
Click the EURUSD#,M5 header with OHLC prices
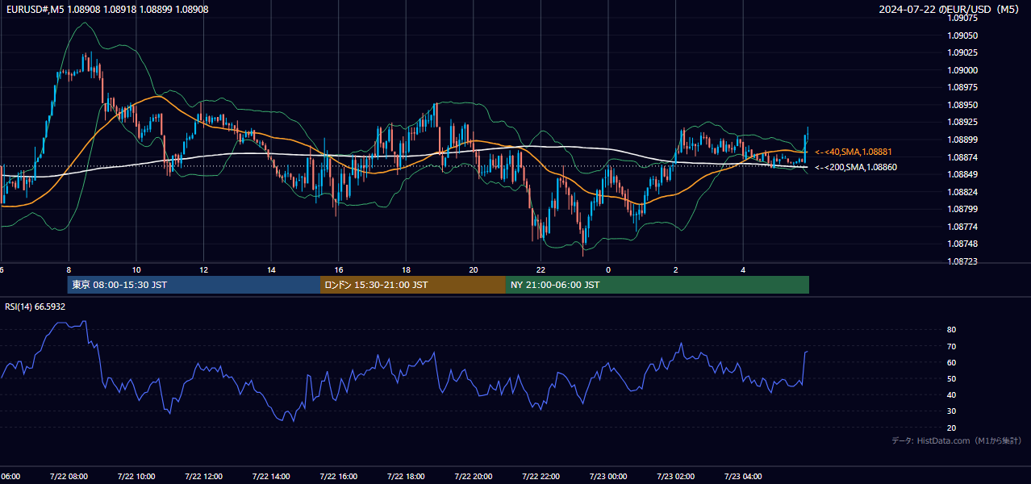coord(106,8)
